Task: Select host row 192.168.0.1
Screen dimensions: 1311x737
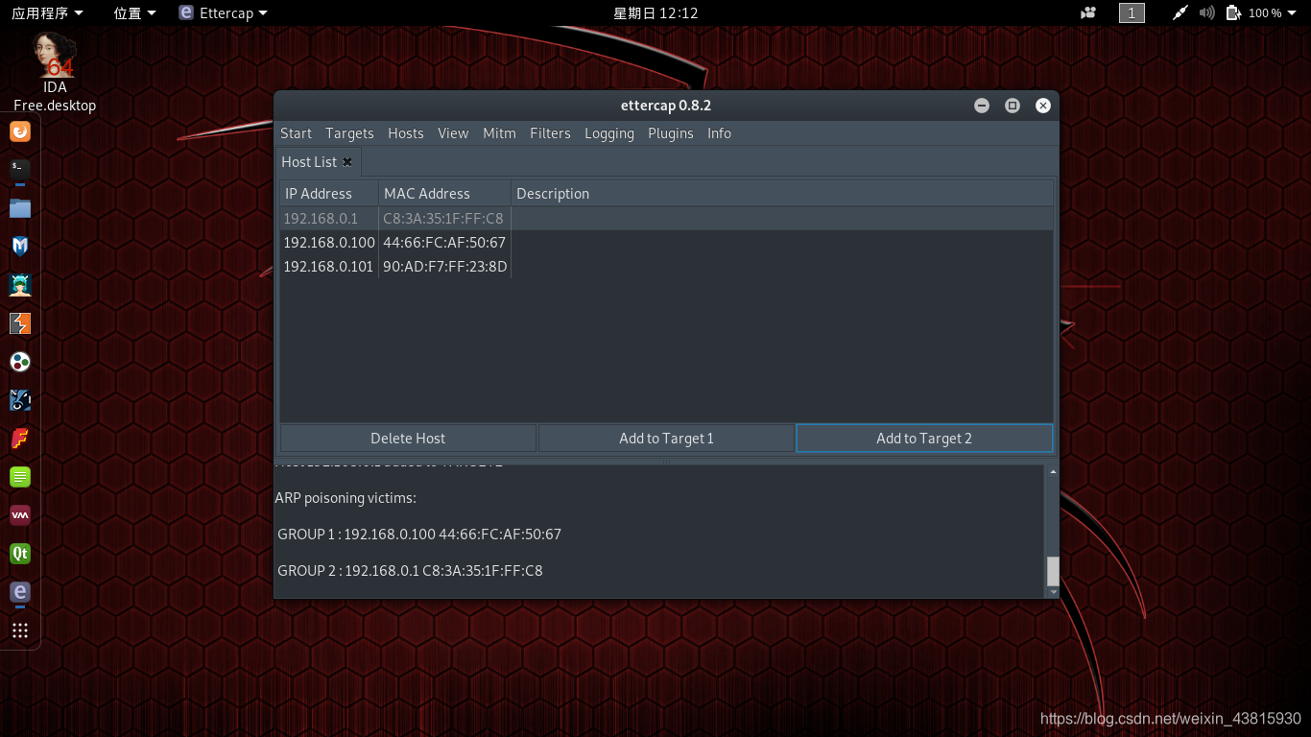Action: [666, 219]
